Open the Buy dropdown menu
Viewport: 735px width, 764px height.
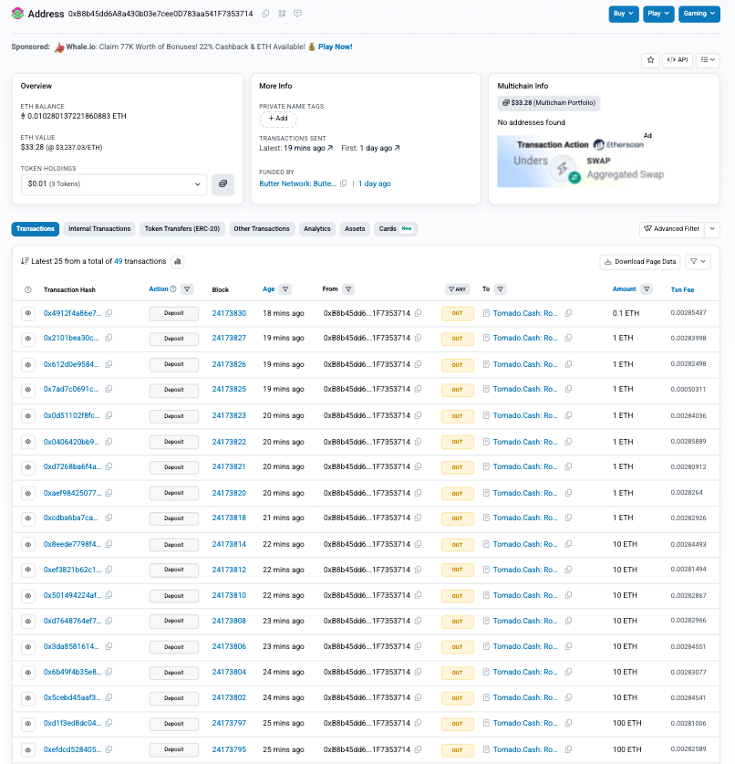623,14
